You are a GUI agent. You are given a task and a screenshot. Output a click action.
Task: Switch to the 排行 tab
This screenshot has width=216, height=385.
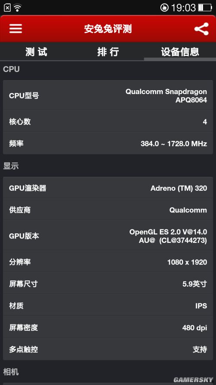[108, 52]
